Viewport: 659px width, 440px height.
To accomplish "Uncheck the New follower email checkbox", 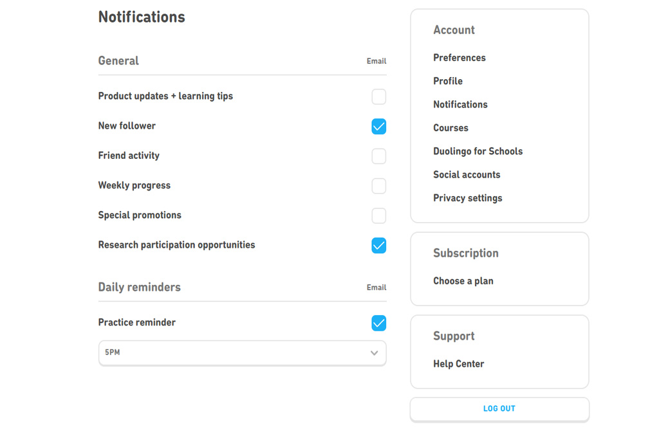I will 379,127.
